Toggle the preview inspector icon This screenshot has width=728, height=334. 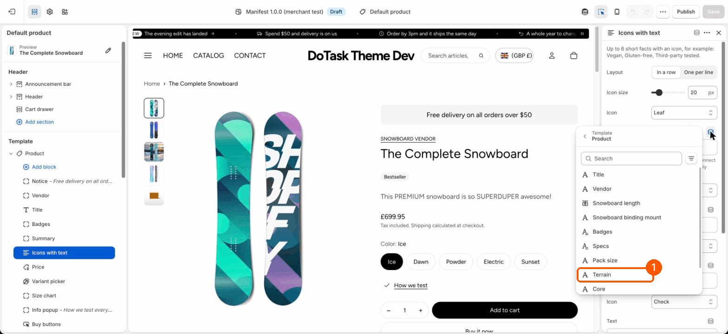(x=601, y=12)
